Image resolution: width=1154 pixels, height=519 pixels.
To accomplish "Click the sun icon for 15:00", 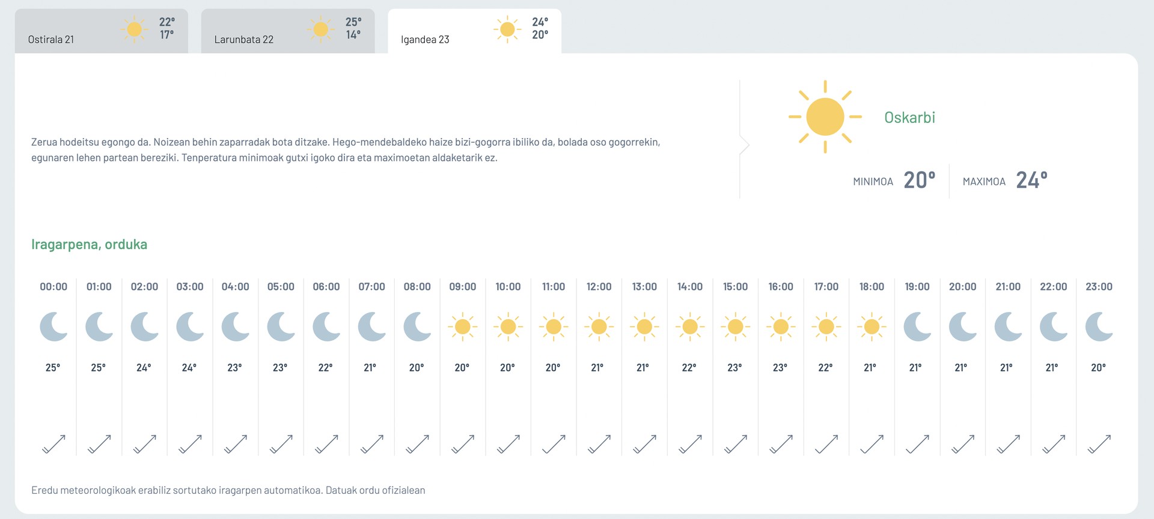I will [736, 326].
